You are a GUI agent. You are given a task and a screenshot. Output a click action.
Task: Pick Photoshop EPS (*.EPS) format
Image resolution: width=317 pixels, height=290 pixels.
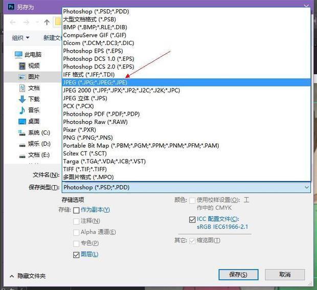(186, 51)
